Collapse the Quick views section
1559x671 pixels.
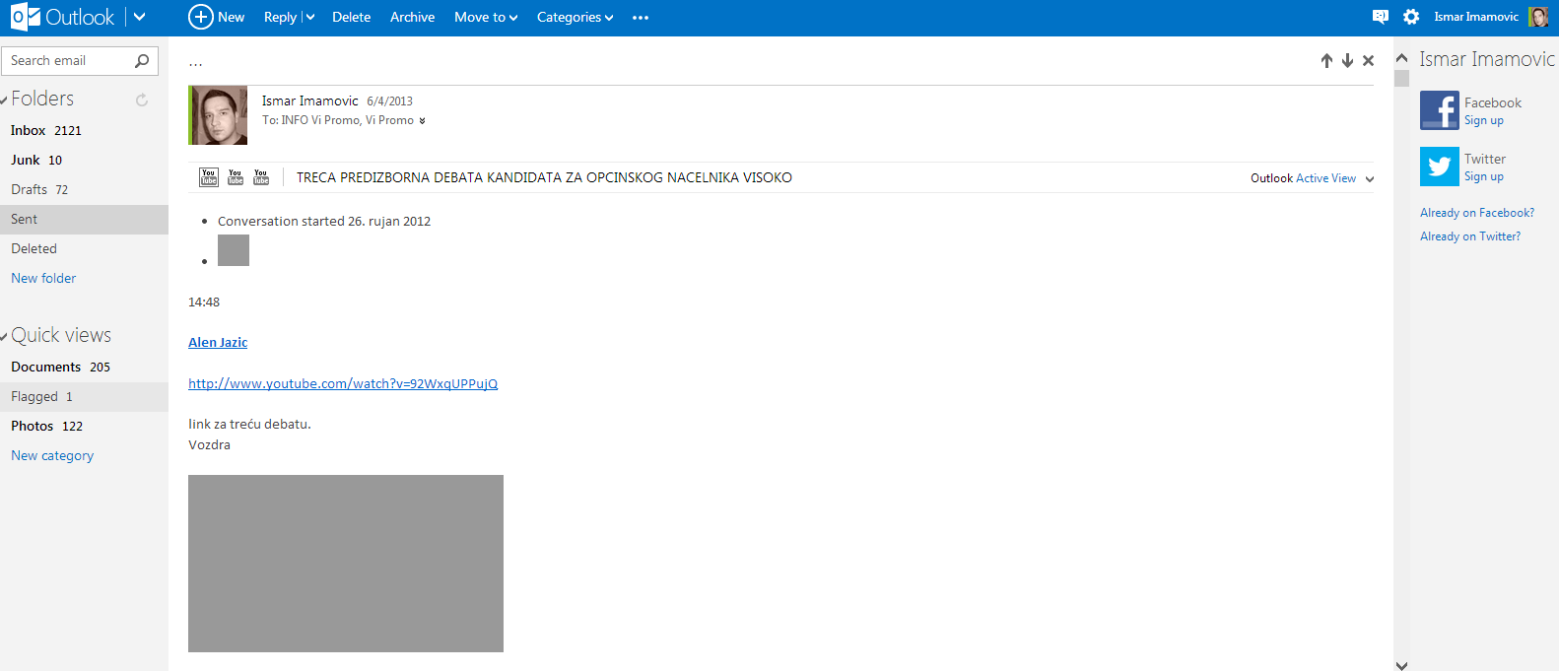click(x=5, y=337)
